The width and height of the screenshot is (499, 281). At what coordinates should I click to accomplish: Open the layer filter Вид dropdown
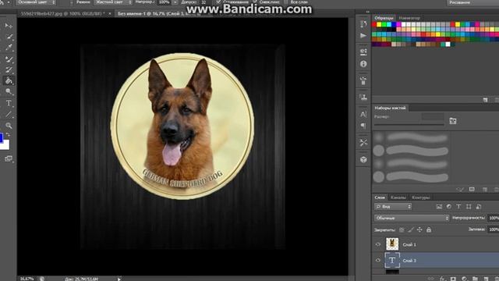click(x=393, y=206)
